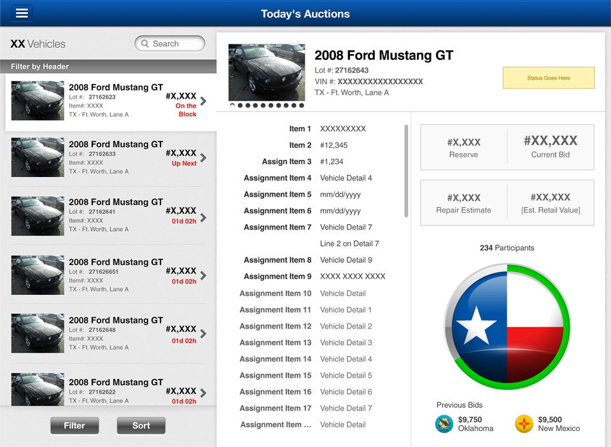Select vehicle listing with lot 27162648

108,333
